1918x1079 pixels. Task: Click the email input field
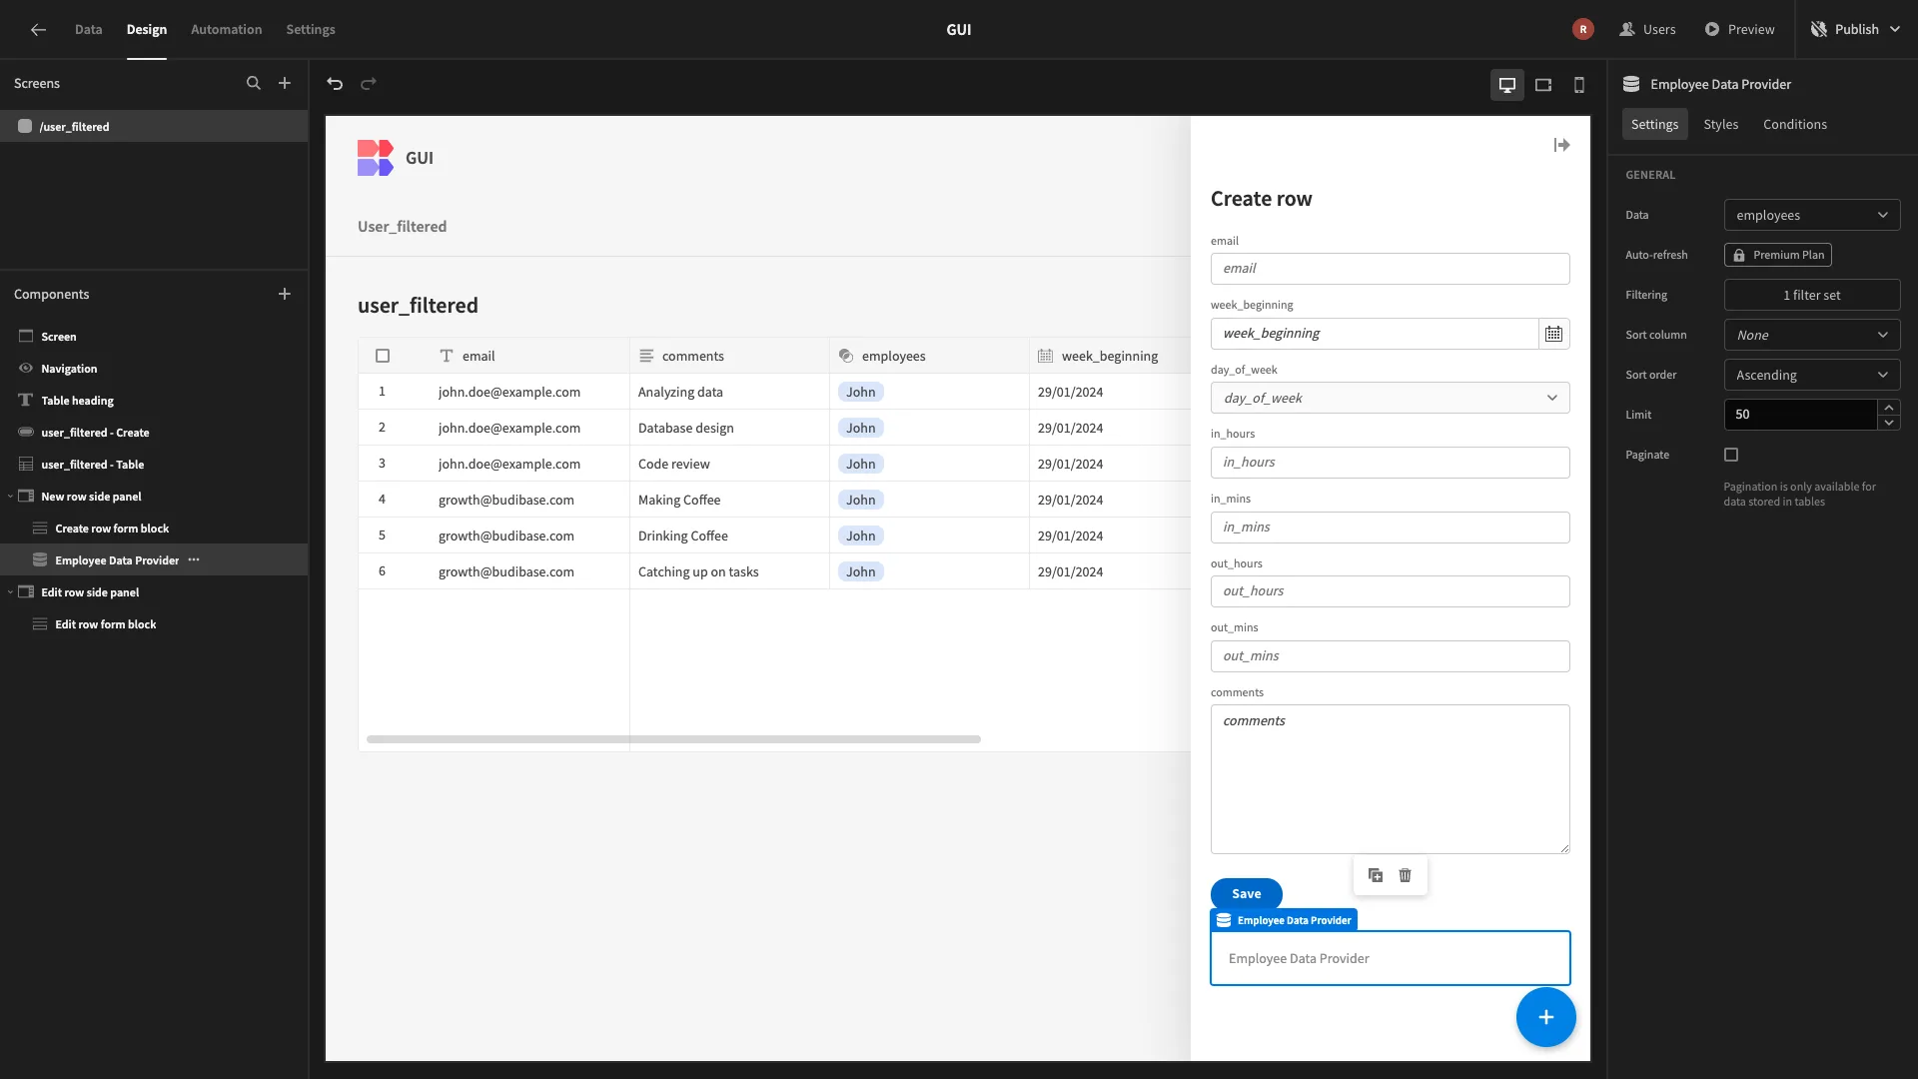[x=1390, y=269]
